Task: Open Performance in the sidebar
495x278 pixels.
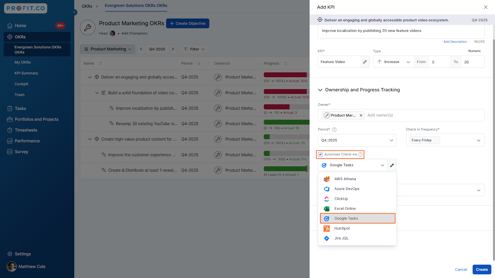Action: click(x=27, y=141)
